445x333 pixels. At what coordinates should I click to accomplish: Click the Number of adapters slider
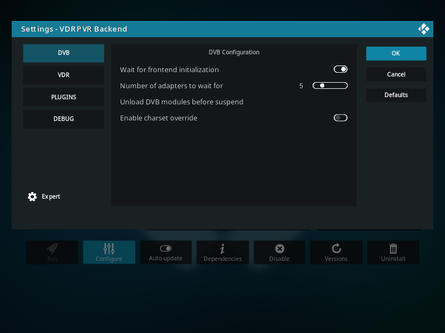coord(330,85)
